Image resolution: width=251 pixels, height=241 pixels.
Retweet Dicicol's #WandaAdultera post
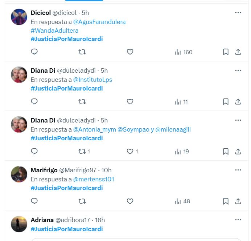tap(82, 52)
